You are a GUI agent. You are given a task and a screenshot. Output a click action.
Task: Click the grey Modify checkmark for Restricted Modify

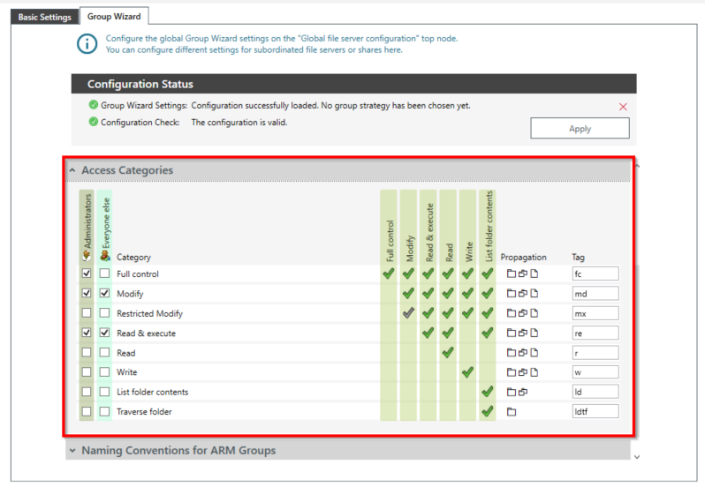click(x=408, y=313)
